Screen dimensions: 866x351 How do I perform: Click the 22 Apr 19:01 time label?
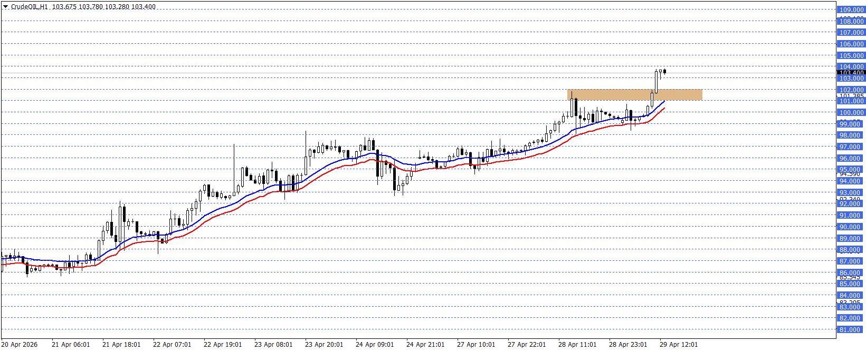(223, 345)
